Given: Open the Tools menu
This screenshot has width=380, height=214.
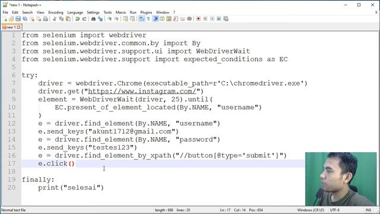Looking at the screenshot, I should (x=107, y=12).
